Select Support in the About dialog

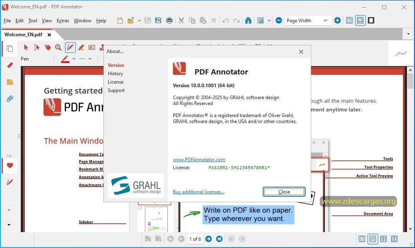116,90
